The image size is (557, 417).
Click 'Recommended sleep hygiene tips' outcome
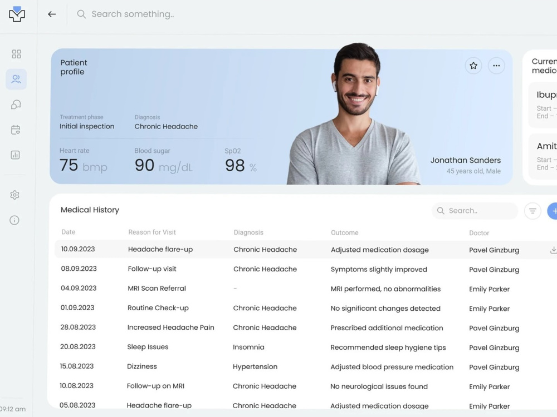[388, 348]
